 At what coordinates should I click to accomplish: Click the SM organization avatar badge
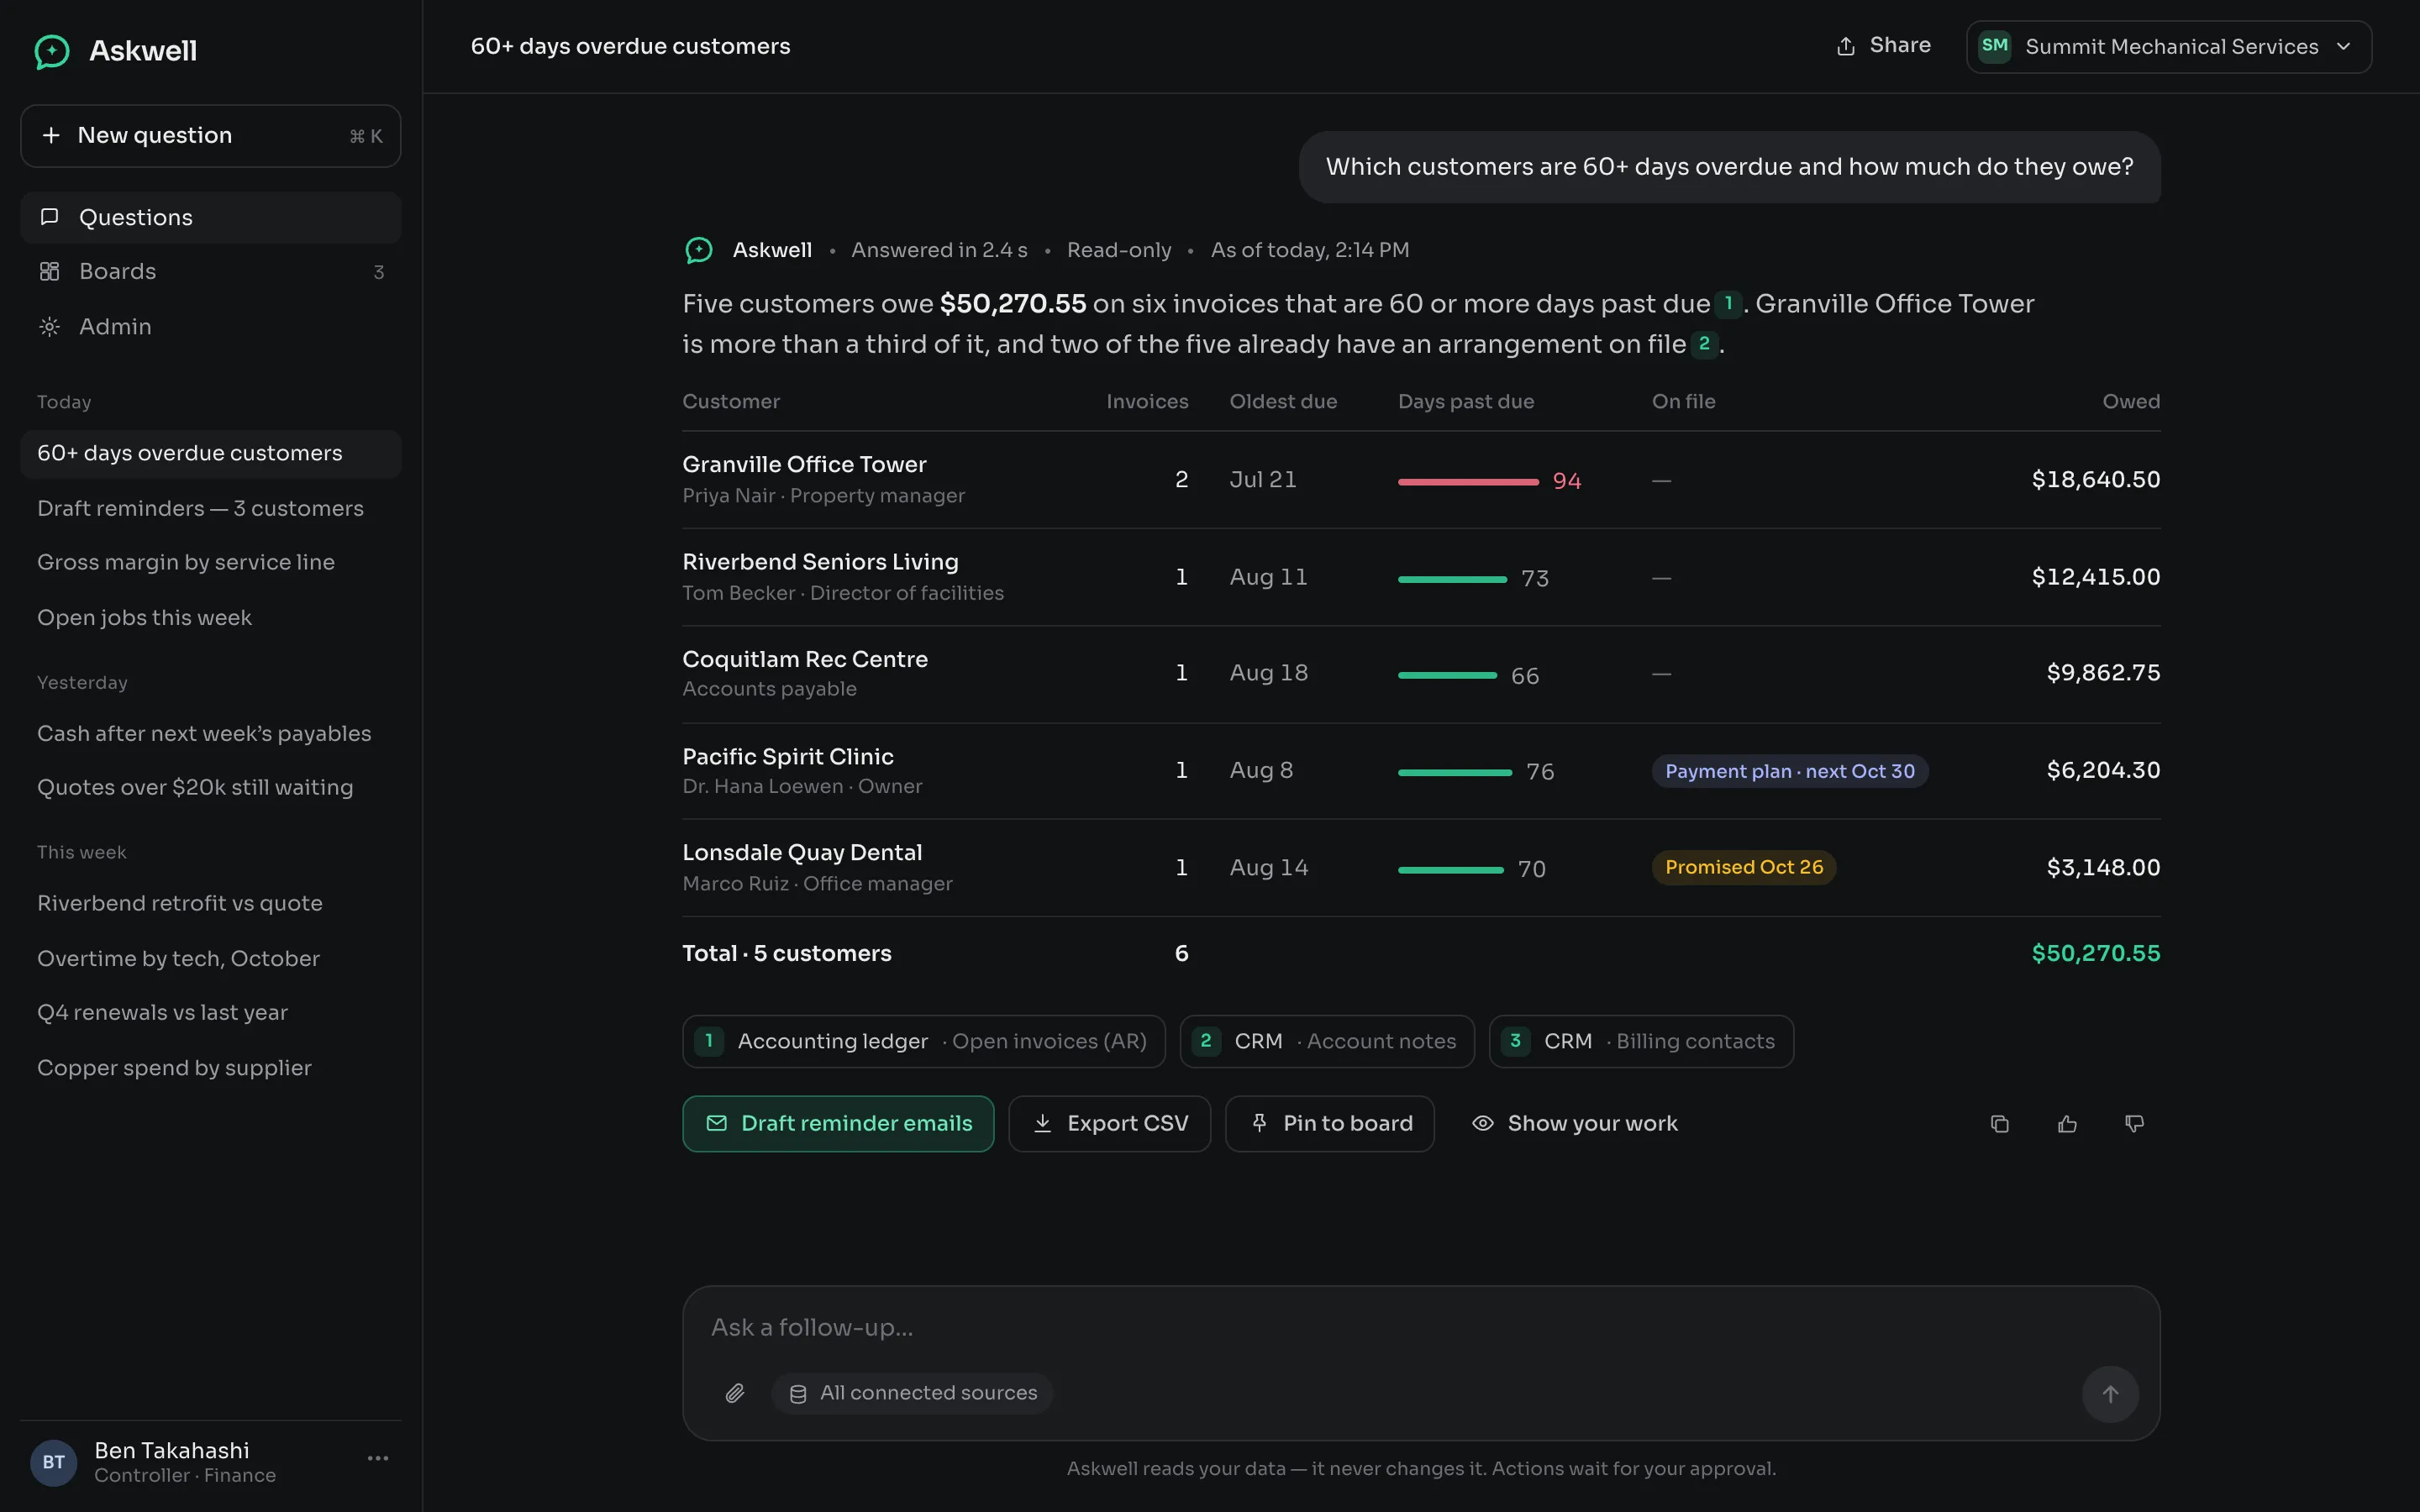point(1994,46)
